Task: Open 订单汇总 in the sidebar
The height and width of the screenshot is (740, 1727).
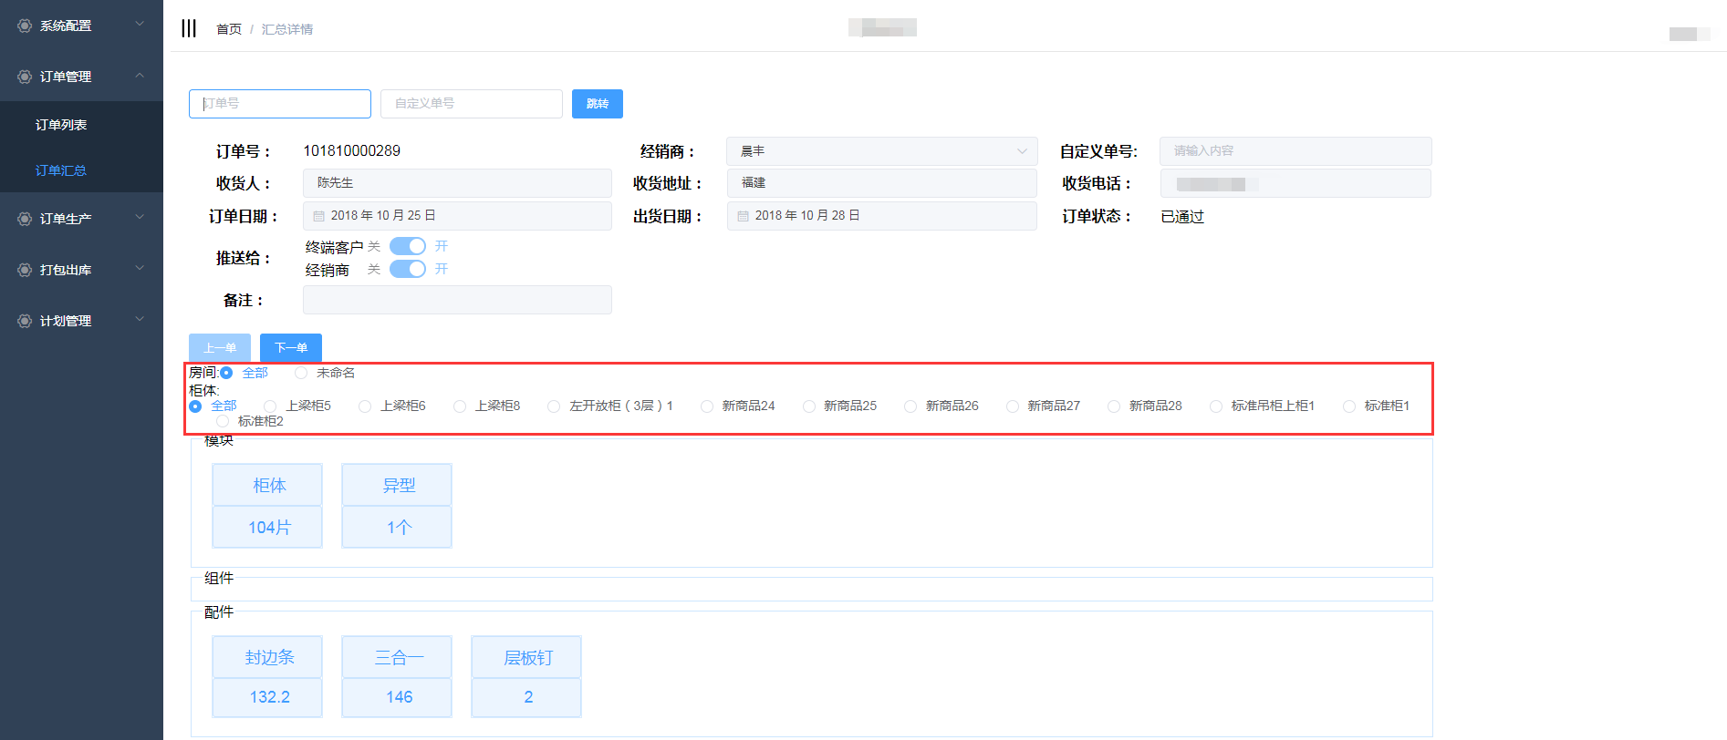Action: [x=61, y=170]
